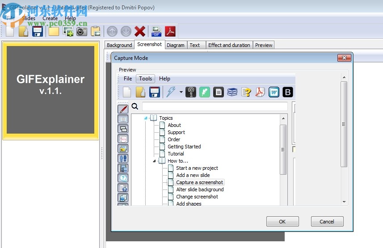
Task: Select the Support topic
Action: click(x=176, y=132)
